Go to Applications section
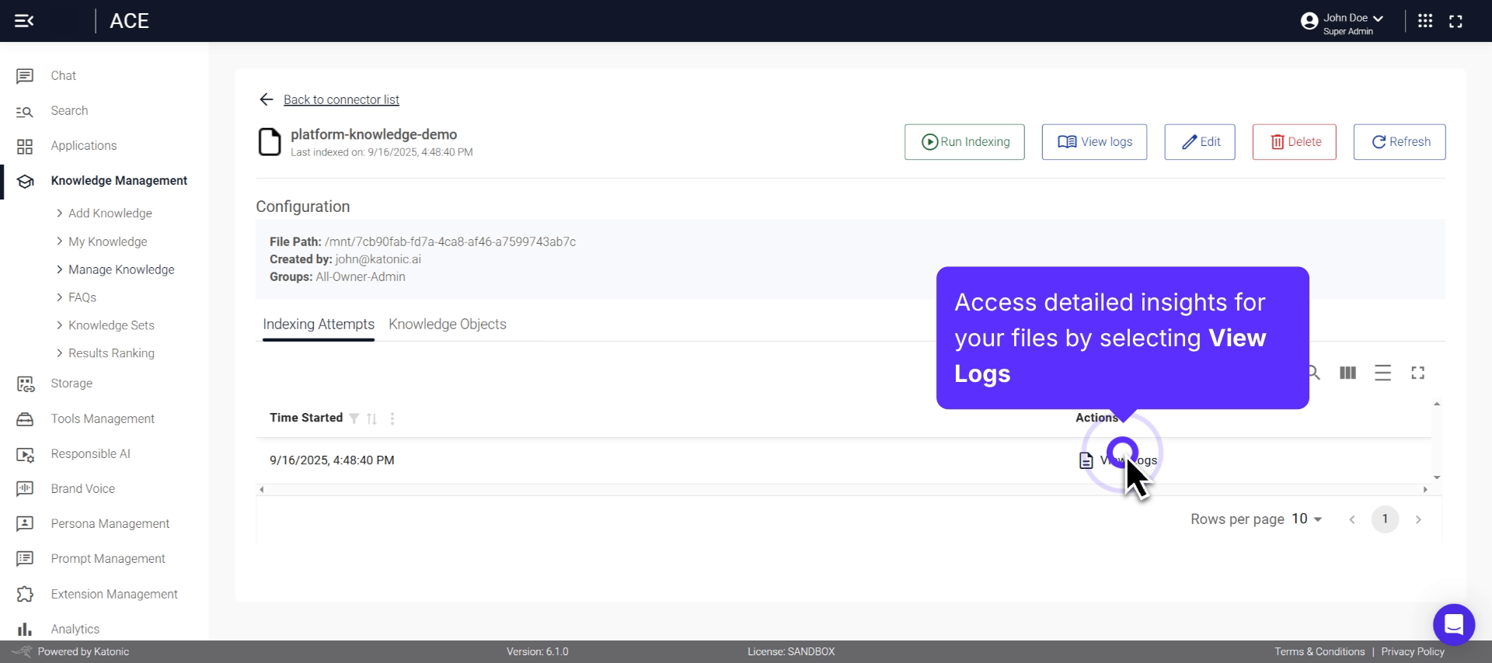Screen dimensions: 1492x663 pos(83,145)
